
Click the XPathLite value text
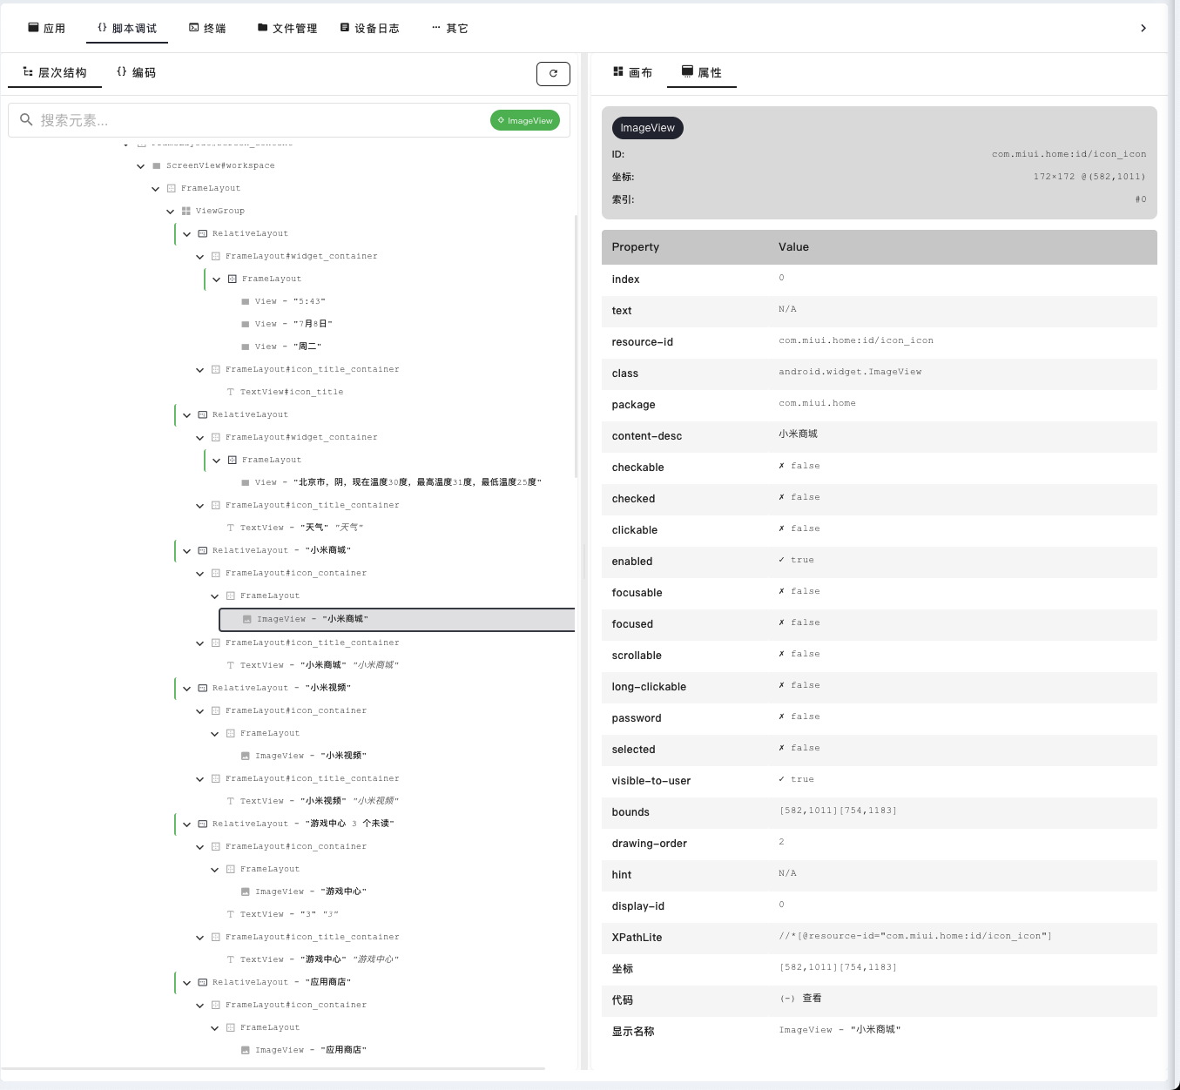[915, 936]
